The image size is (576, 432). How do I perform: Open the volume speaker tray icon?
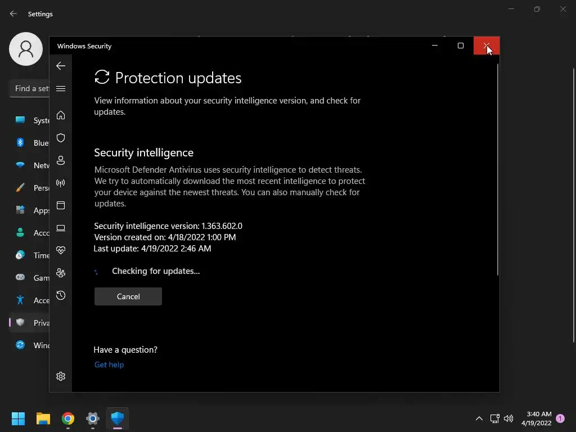pos(508,418)
